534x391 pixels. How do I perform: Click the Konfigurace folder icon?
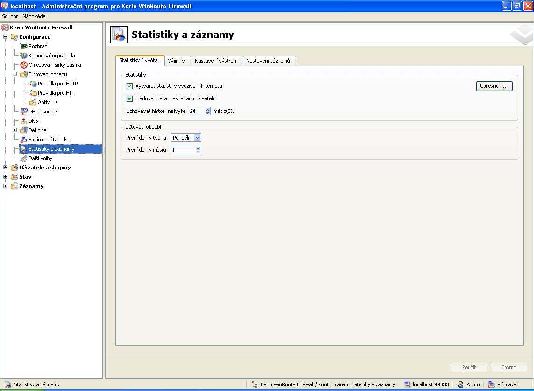(x=14, y=37)
